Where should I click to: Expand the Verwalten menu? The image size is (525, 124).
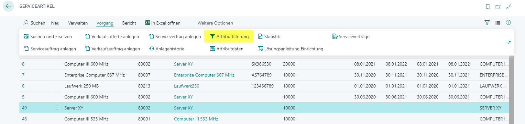tap(78, 23)
